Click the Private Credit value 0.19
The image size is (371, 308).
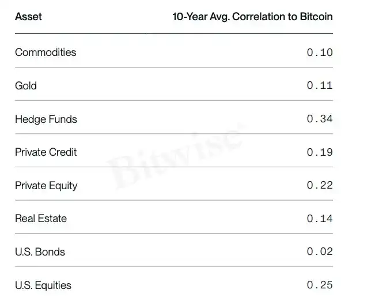click(320, 152)
